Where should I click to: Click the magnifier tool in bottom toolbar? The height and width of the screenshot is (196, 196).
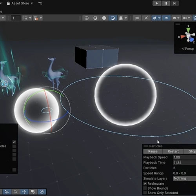click(15, 192)
